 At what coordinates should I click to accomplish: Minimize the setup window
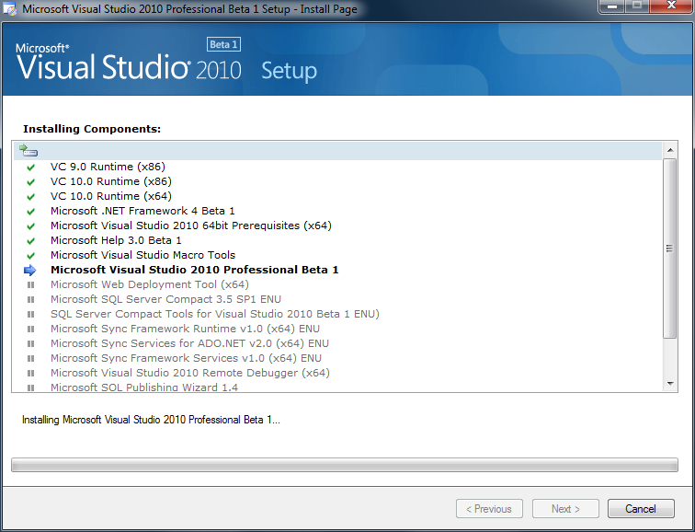click(x=612, y=6)
